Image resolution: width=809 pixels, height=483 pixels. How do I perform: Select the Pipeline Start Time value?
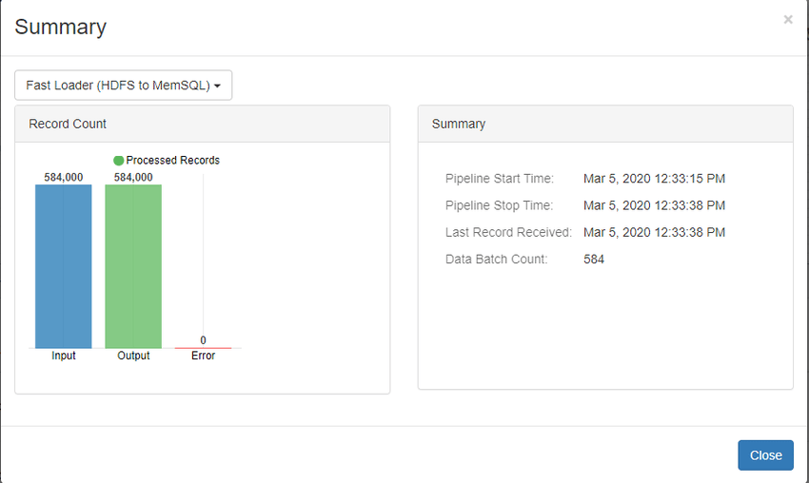[654, 179]
